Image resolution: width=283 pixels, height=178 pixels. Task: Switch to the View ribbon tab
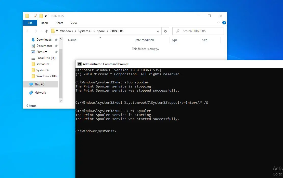click(74, 23)
